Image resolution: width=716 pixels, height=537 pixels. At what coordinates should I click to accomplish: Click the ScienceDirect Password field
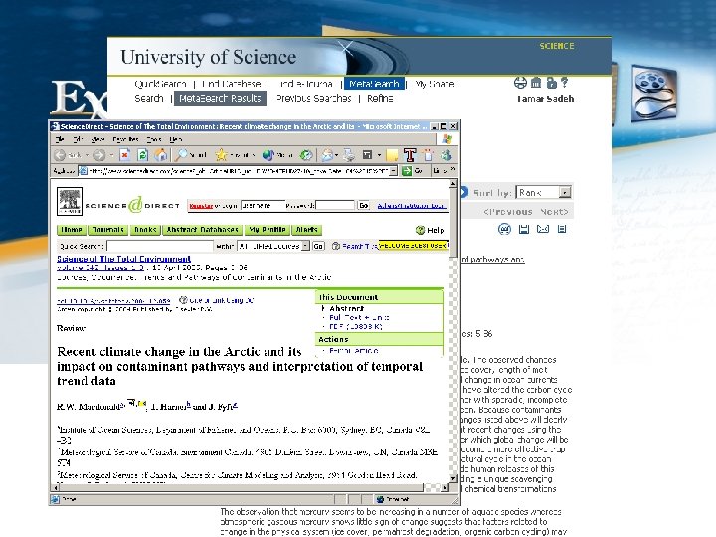(x=335, y=206)
